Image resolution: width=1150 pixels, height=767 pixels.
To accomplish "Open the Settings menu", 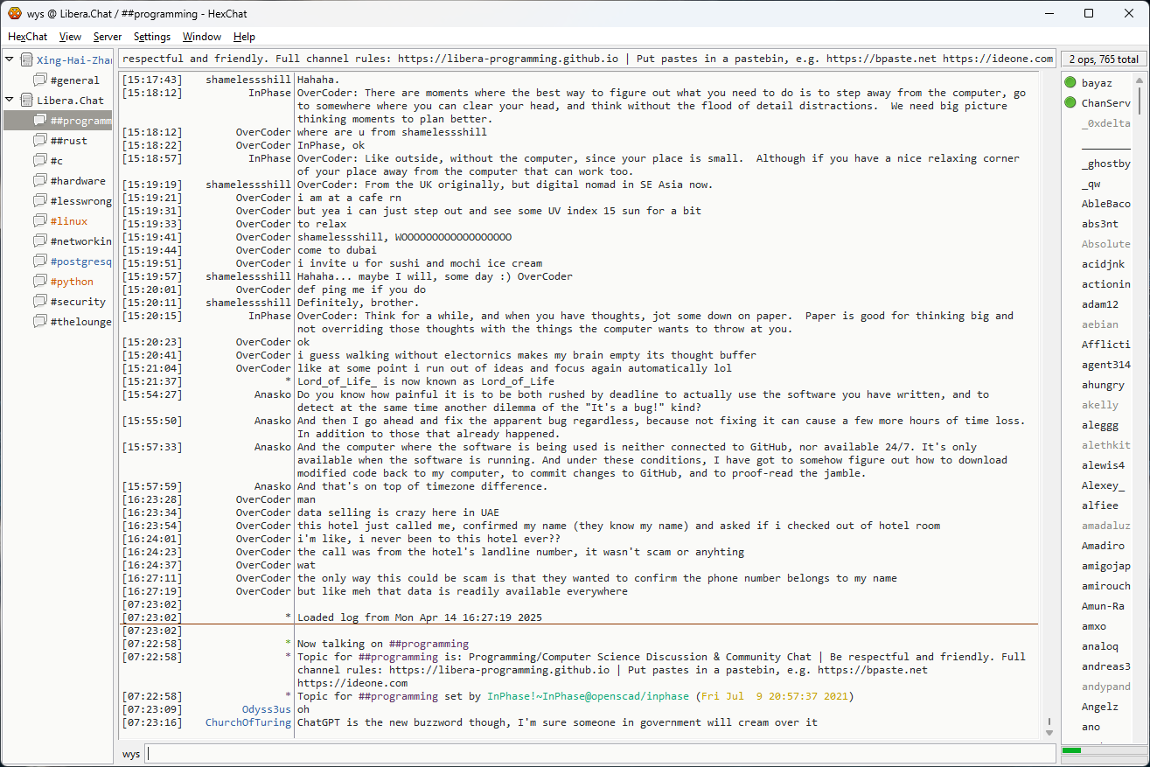I will coord(152,37).
